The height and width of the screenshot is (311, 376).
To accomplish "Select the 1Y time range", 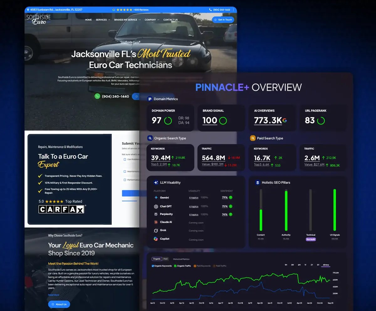I will [x=305, y=265].
